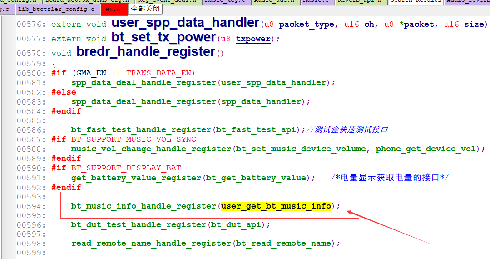
Task: Click the bt_fast_test_api argument
Action: (256, 130)
